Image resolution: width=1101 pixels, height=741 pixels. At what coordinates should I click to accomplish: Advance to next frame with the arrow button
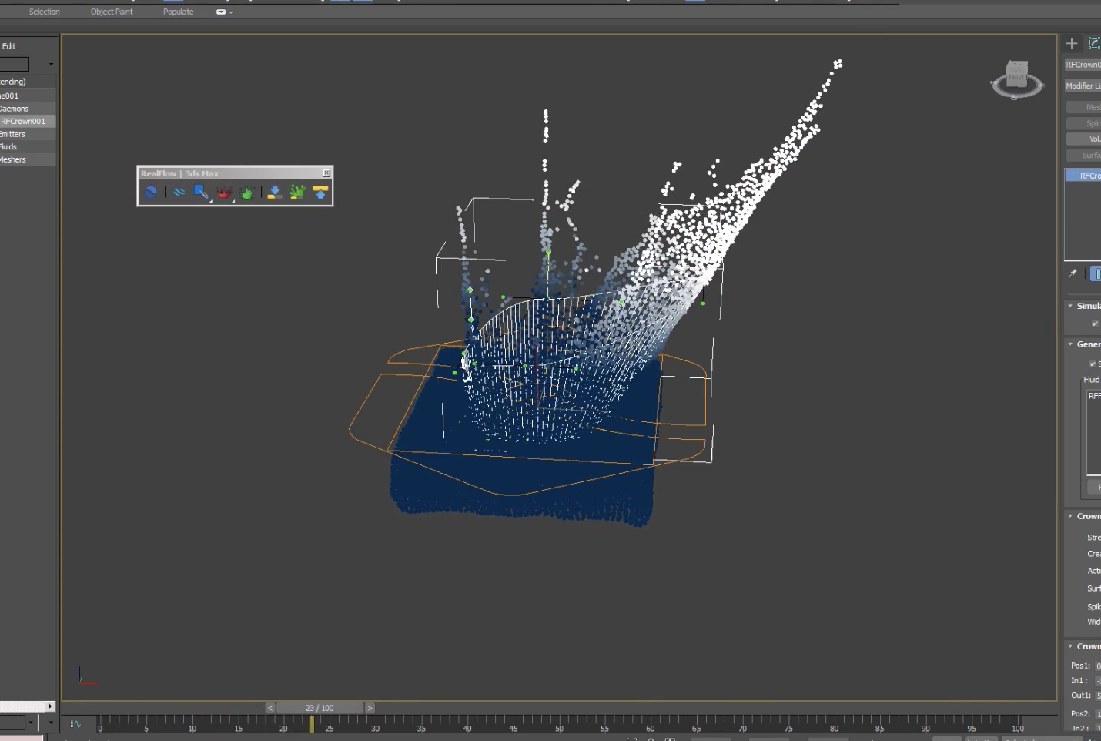(370, 707)
